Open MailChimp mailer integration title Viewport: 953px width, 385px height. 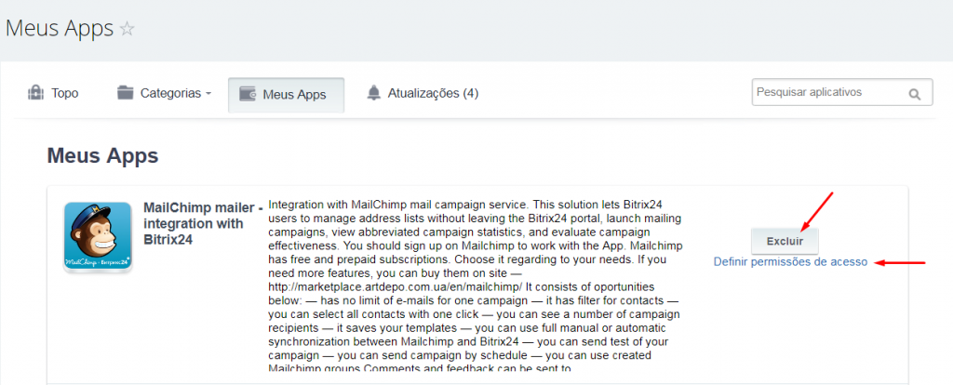(203, 223)
